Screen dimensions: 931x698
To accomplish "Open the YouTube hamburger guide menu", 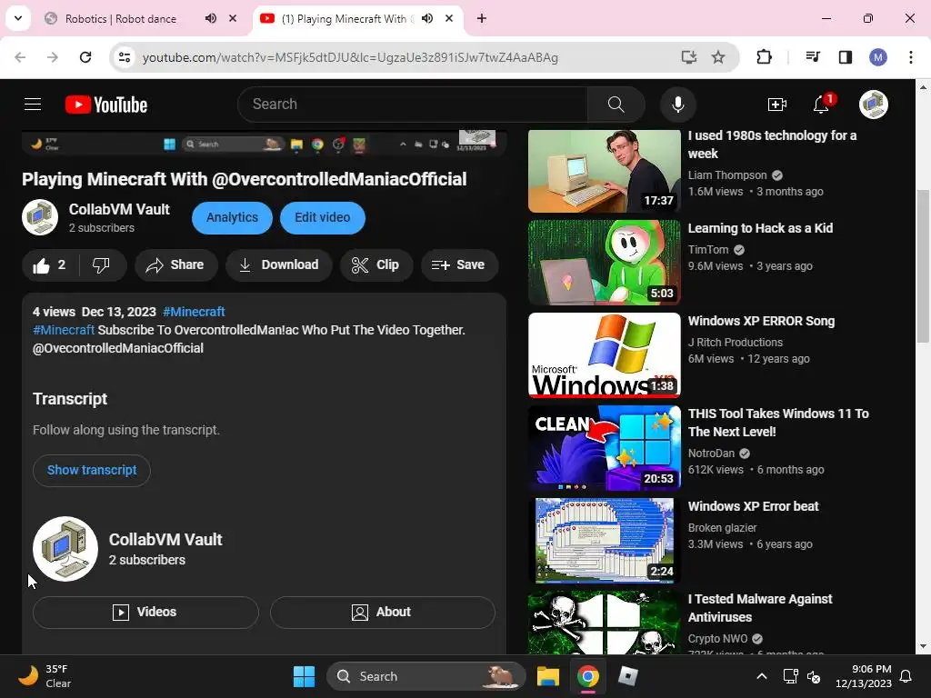I will (x=33, y=105).
